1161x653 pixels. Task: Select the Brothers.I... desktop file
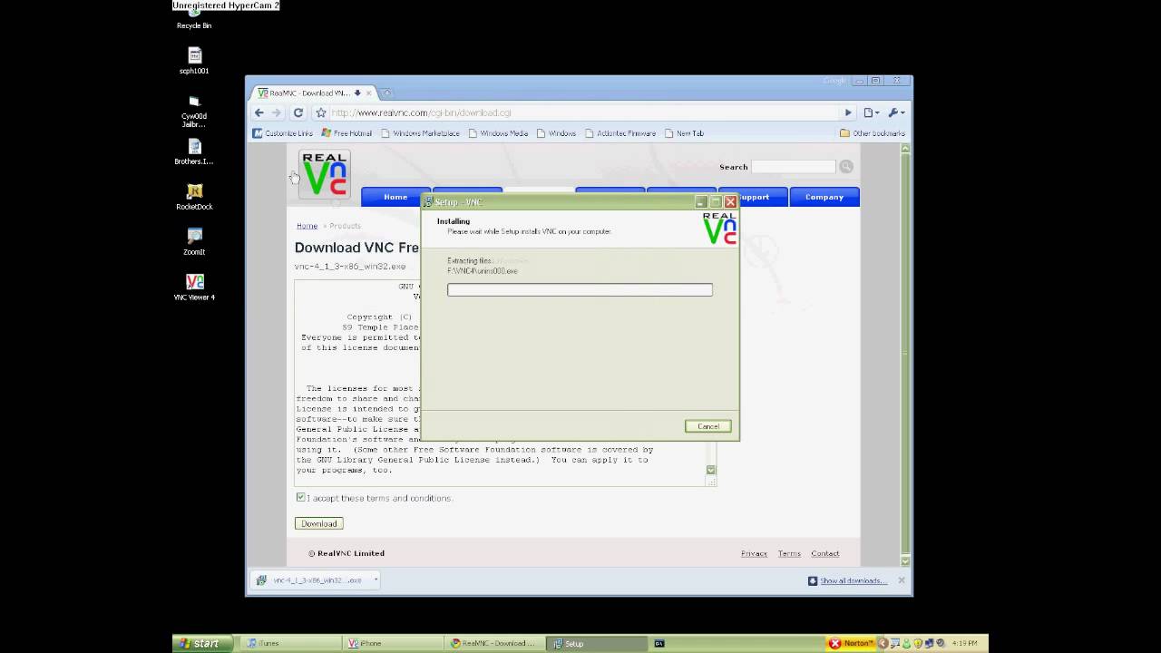(x=194, y=151)
